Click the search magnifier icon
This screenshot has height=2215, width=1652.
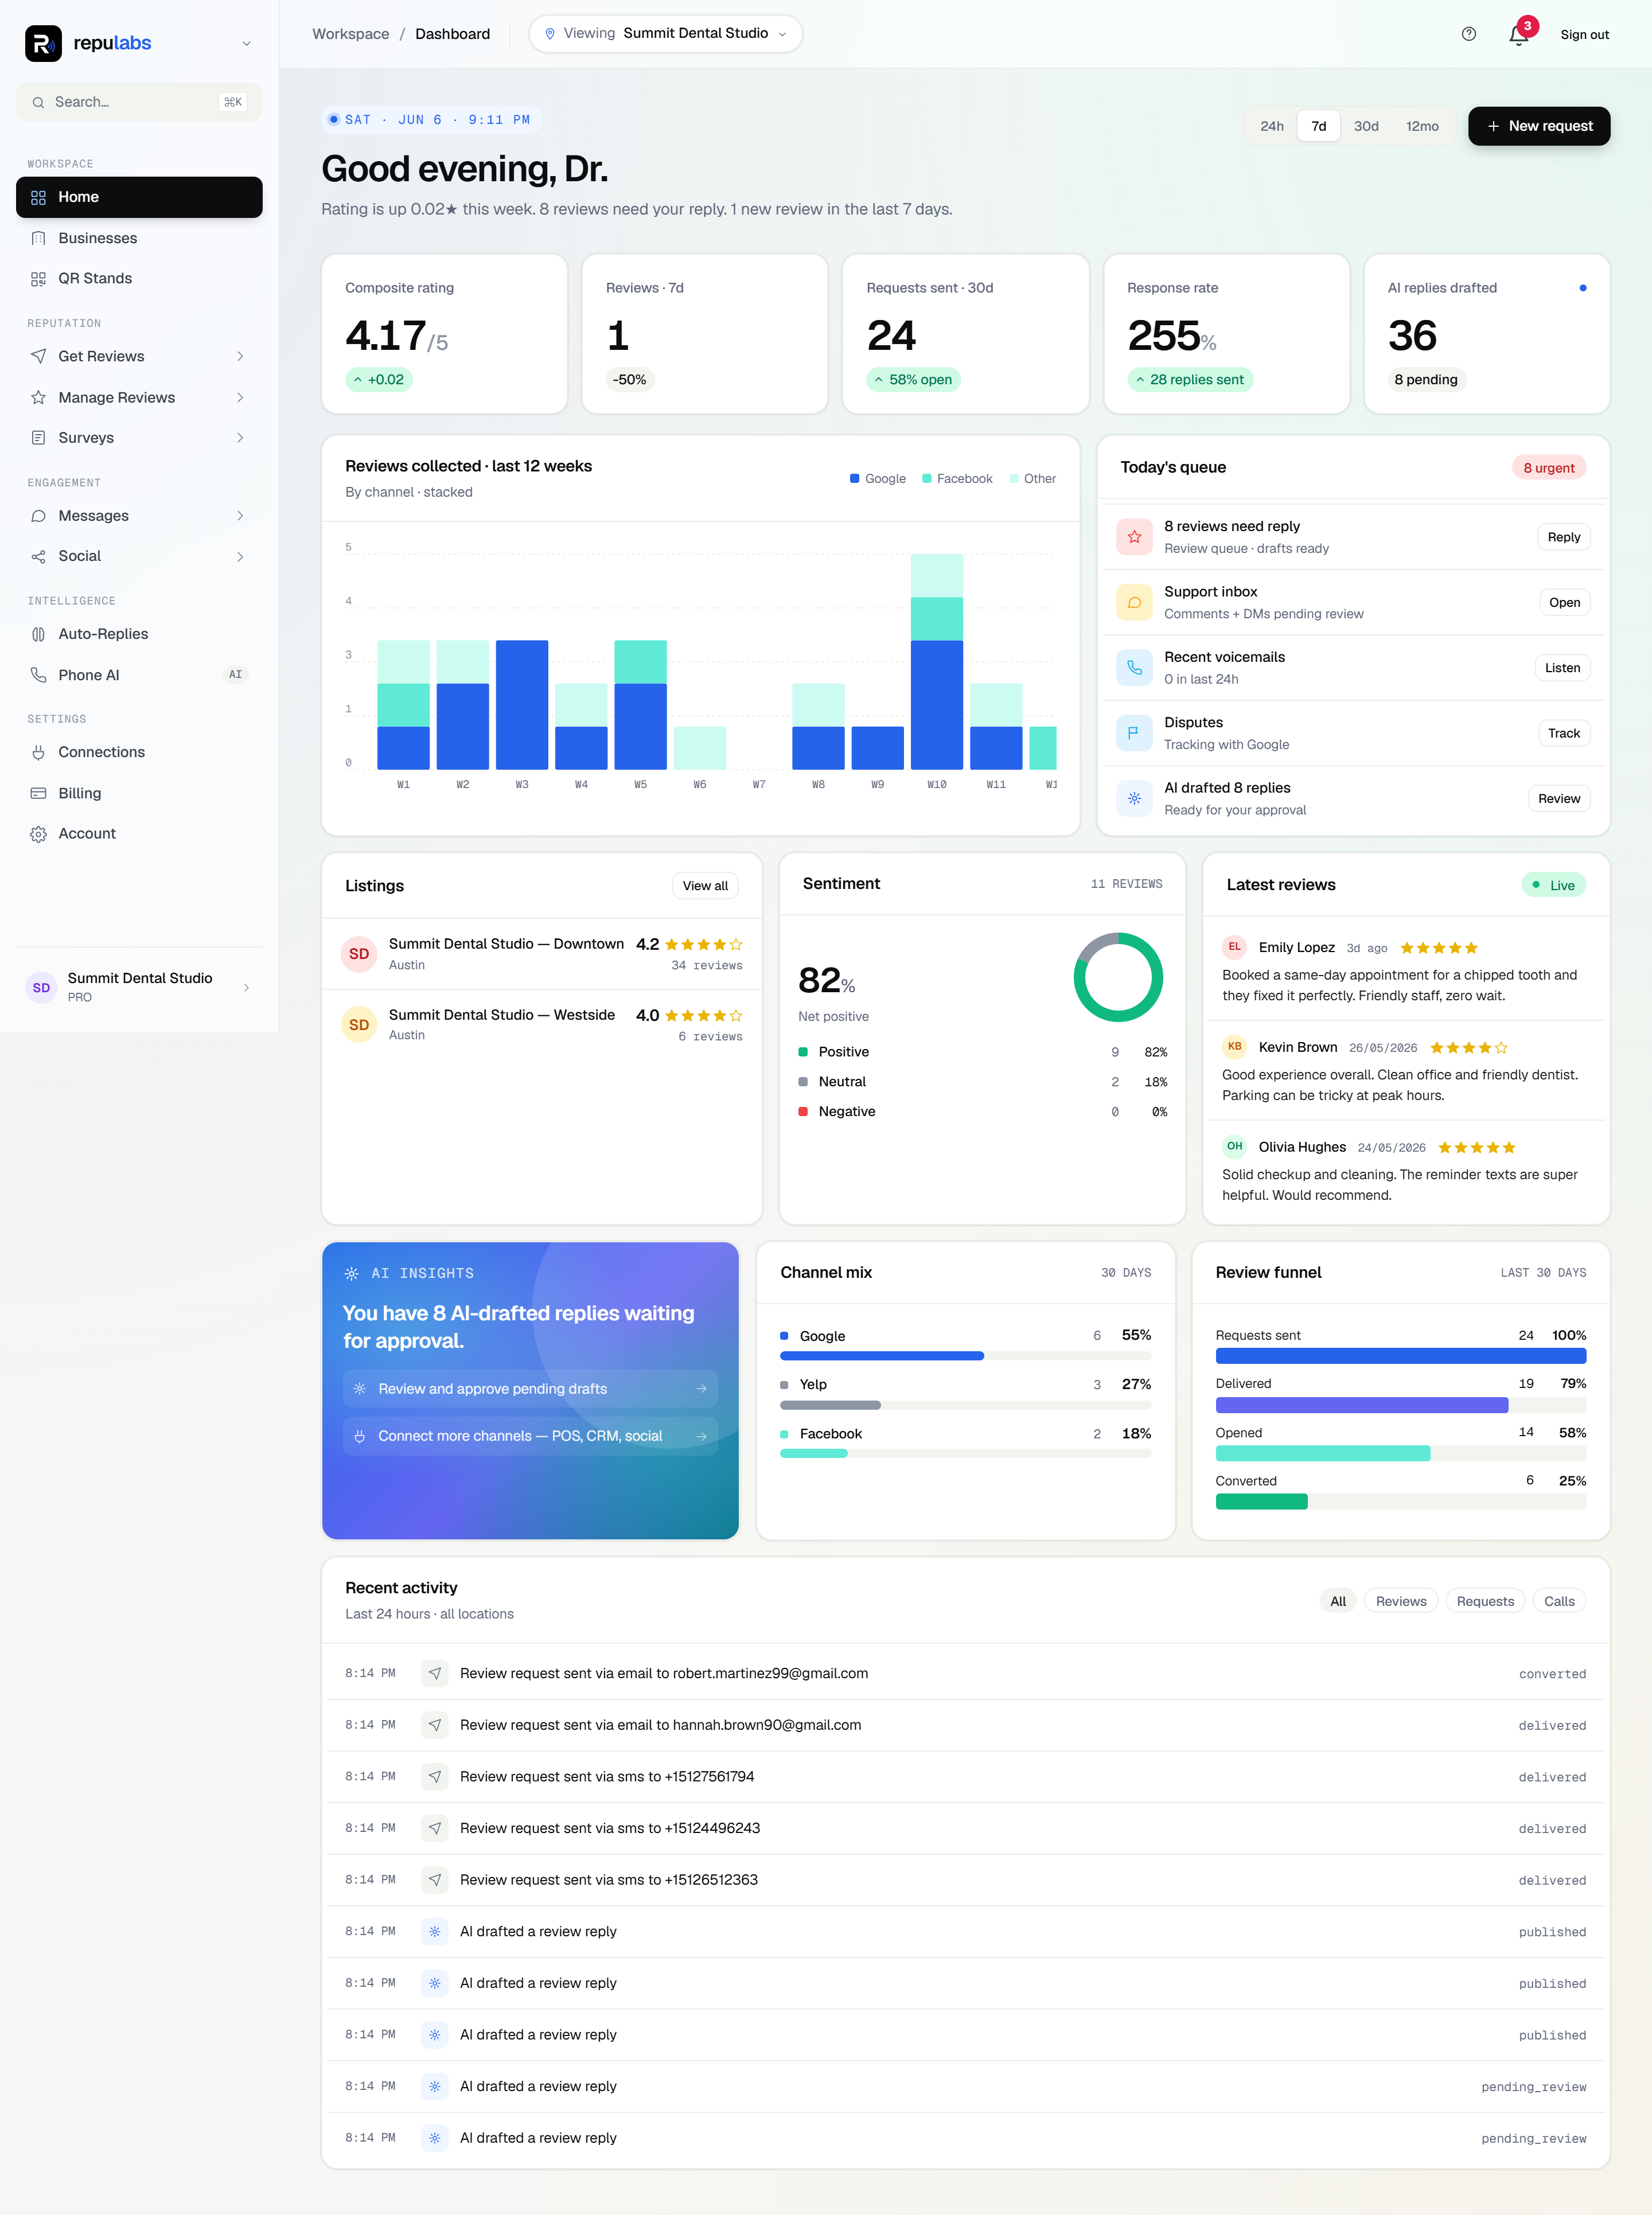38,102
